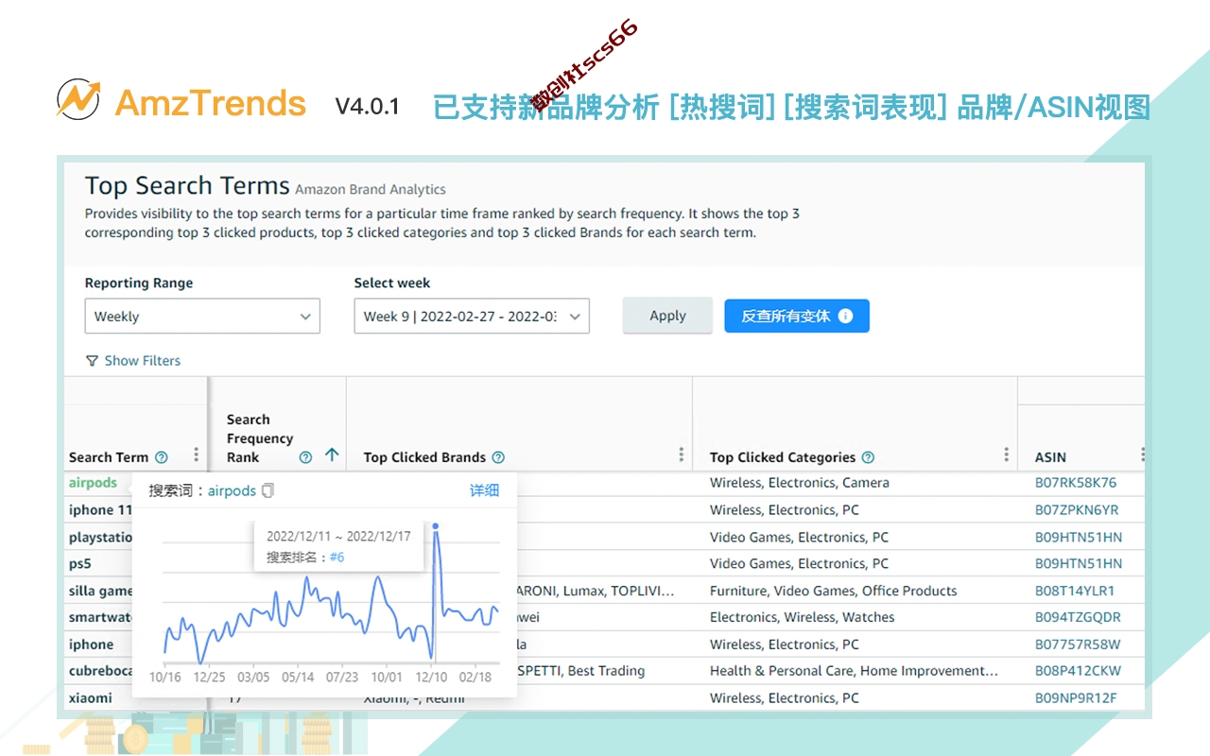Select the xiaomi search term
The height and width of the screenshot is (756, 1210).
pos(91,698)
